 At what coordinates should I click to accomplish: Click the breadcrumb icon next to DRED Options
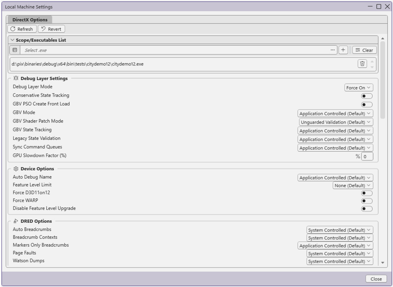[16, 221]
